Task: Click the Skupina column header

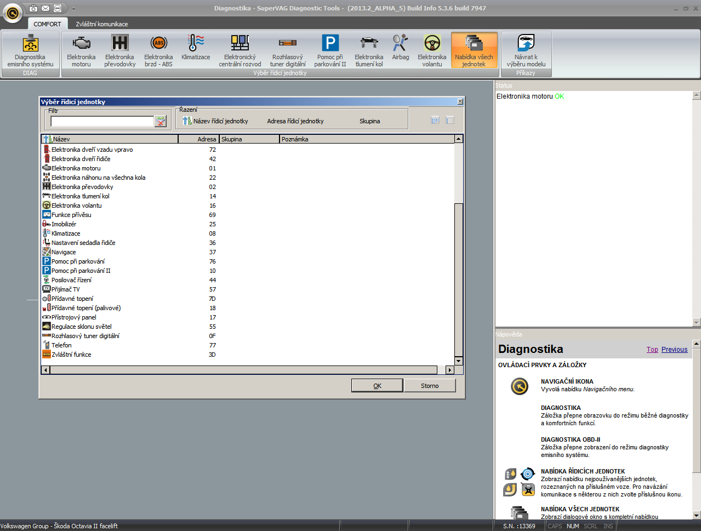Action: (249, 139)
